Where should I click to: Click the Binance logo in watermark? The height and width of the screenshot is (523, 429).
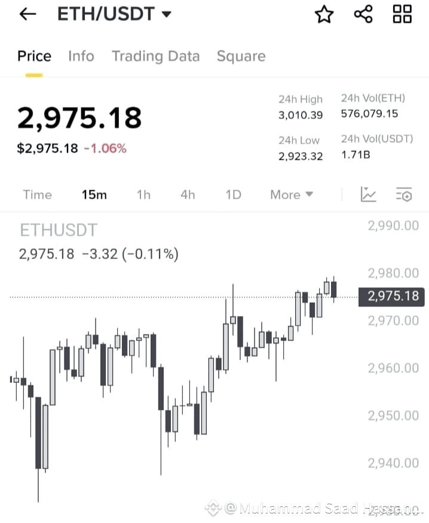coord(213,508)
